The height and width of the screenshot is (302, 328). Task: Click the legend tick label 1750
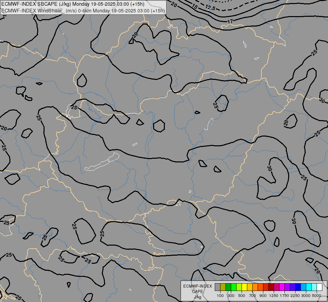(x=284, y=296)
